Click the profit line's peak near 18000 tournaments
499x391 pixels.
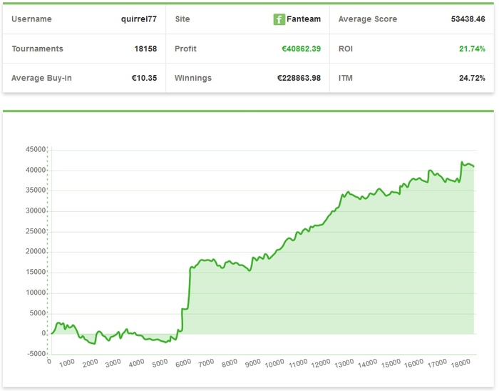(x=462, y=162)
